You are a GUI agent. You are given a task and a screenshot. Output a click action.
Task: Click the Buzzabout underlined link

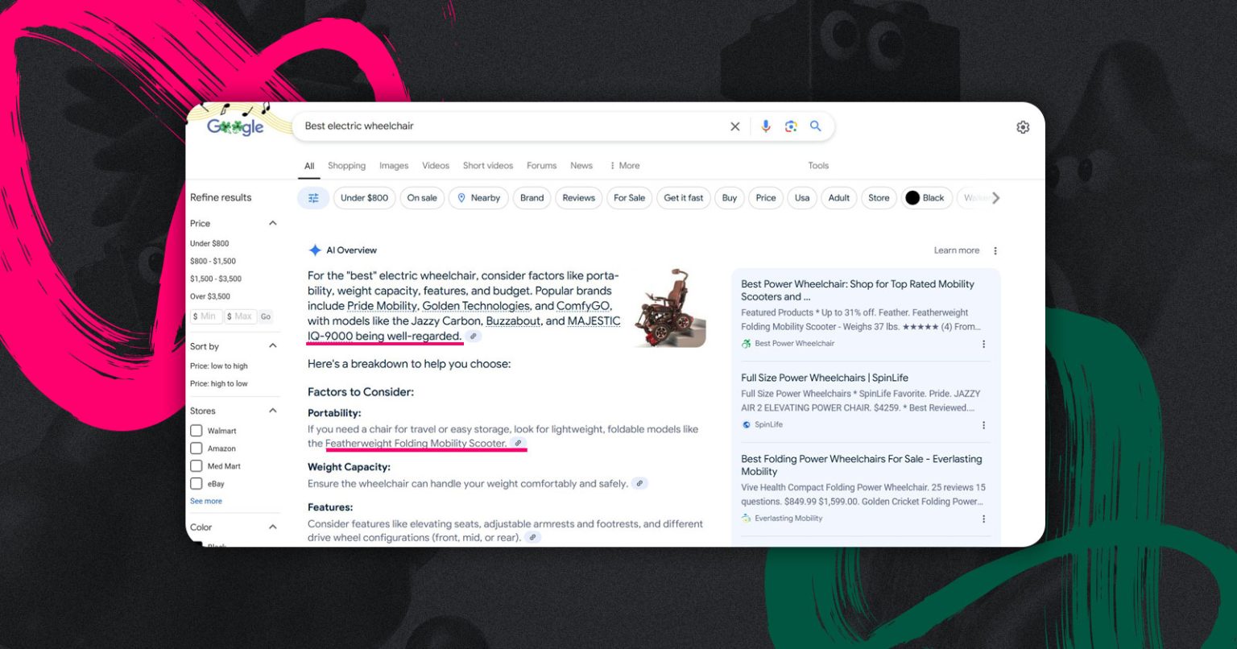tap(513, 321)
